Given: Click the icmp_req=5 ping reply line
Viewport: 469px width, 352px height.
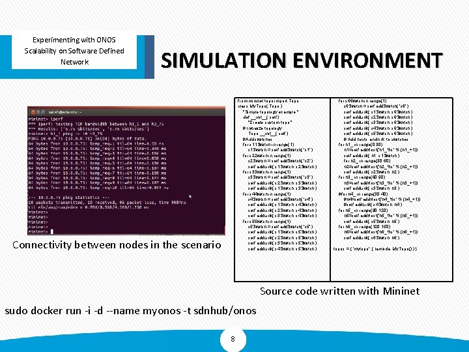Looking at the screenshot, I should point(97,164).
